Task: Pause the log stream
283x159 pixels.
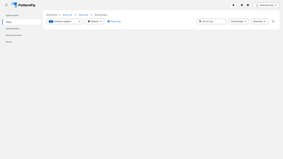Action: click(x=114, y=22)
